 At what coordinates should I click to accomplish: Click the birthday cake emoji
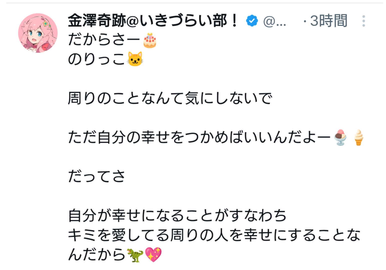150,40
